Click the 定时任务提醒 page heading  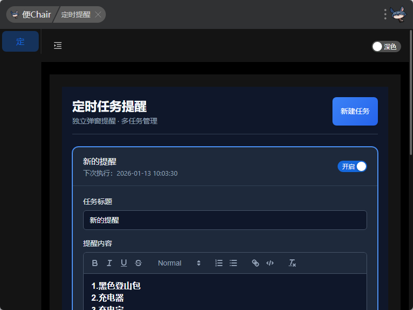(109, 106)
